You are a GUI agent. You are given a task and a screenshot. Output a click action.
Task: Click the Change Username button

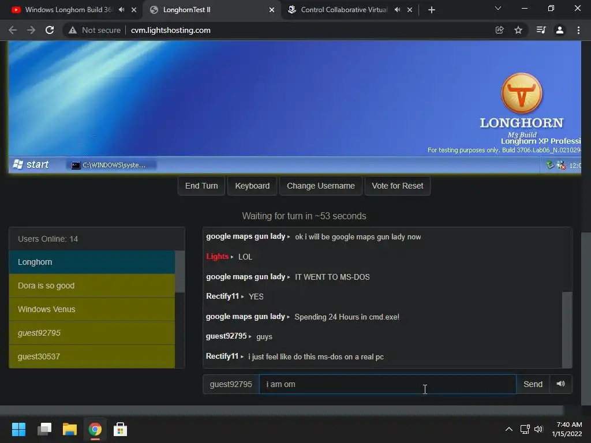(321, 186)
